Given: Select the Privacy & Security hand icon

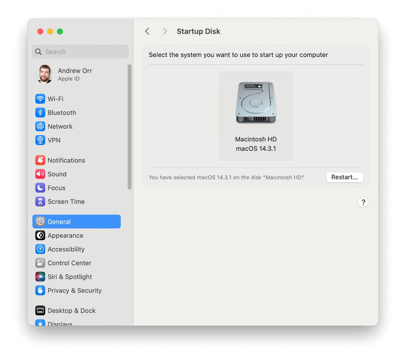Looking at the screenshot, I should (40, 290).
